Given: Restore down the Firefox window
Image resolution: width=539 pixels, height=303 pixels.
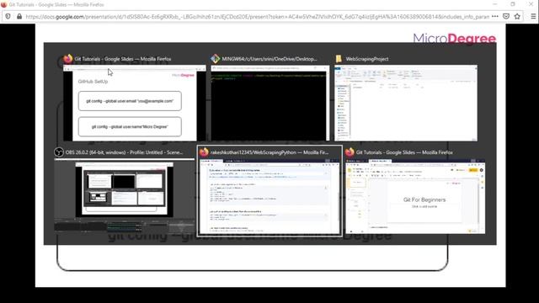Looking at the screenshot, I should click(513, 4).
